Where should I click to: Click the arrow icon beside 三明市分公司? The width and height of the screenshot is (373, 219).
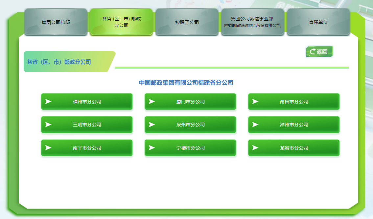point(48,125)
